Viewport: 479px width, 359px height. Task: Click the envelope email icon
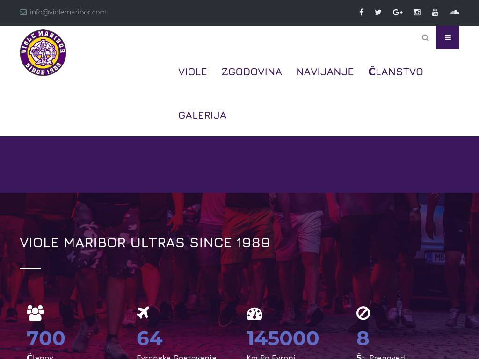tap(23, 12)
